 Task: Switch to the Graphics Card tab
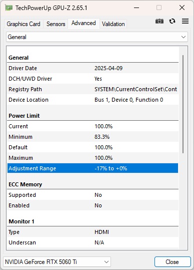point(23,24)
